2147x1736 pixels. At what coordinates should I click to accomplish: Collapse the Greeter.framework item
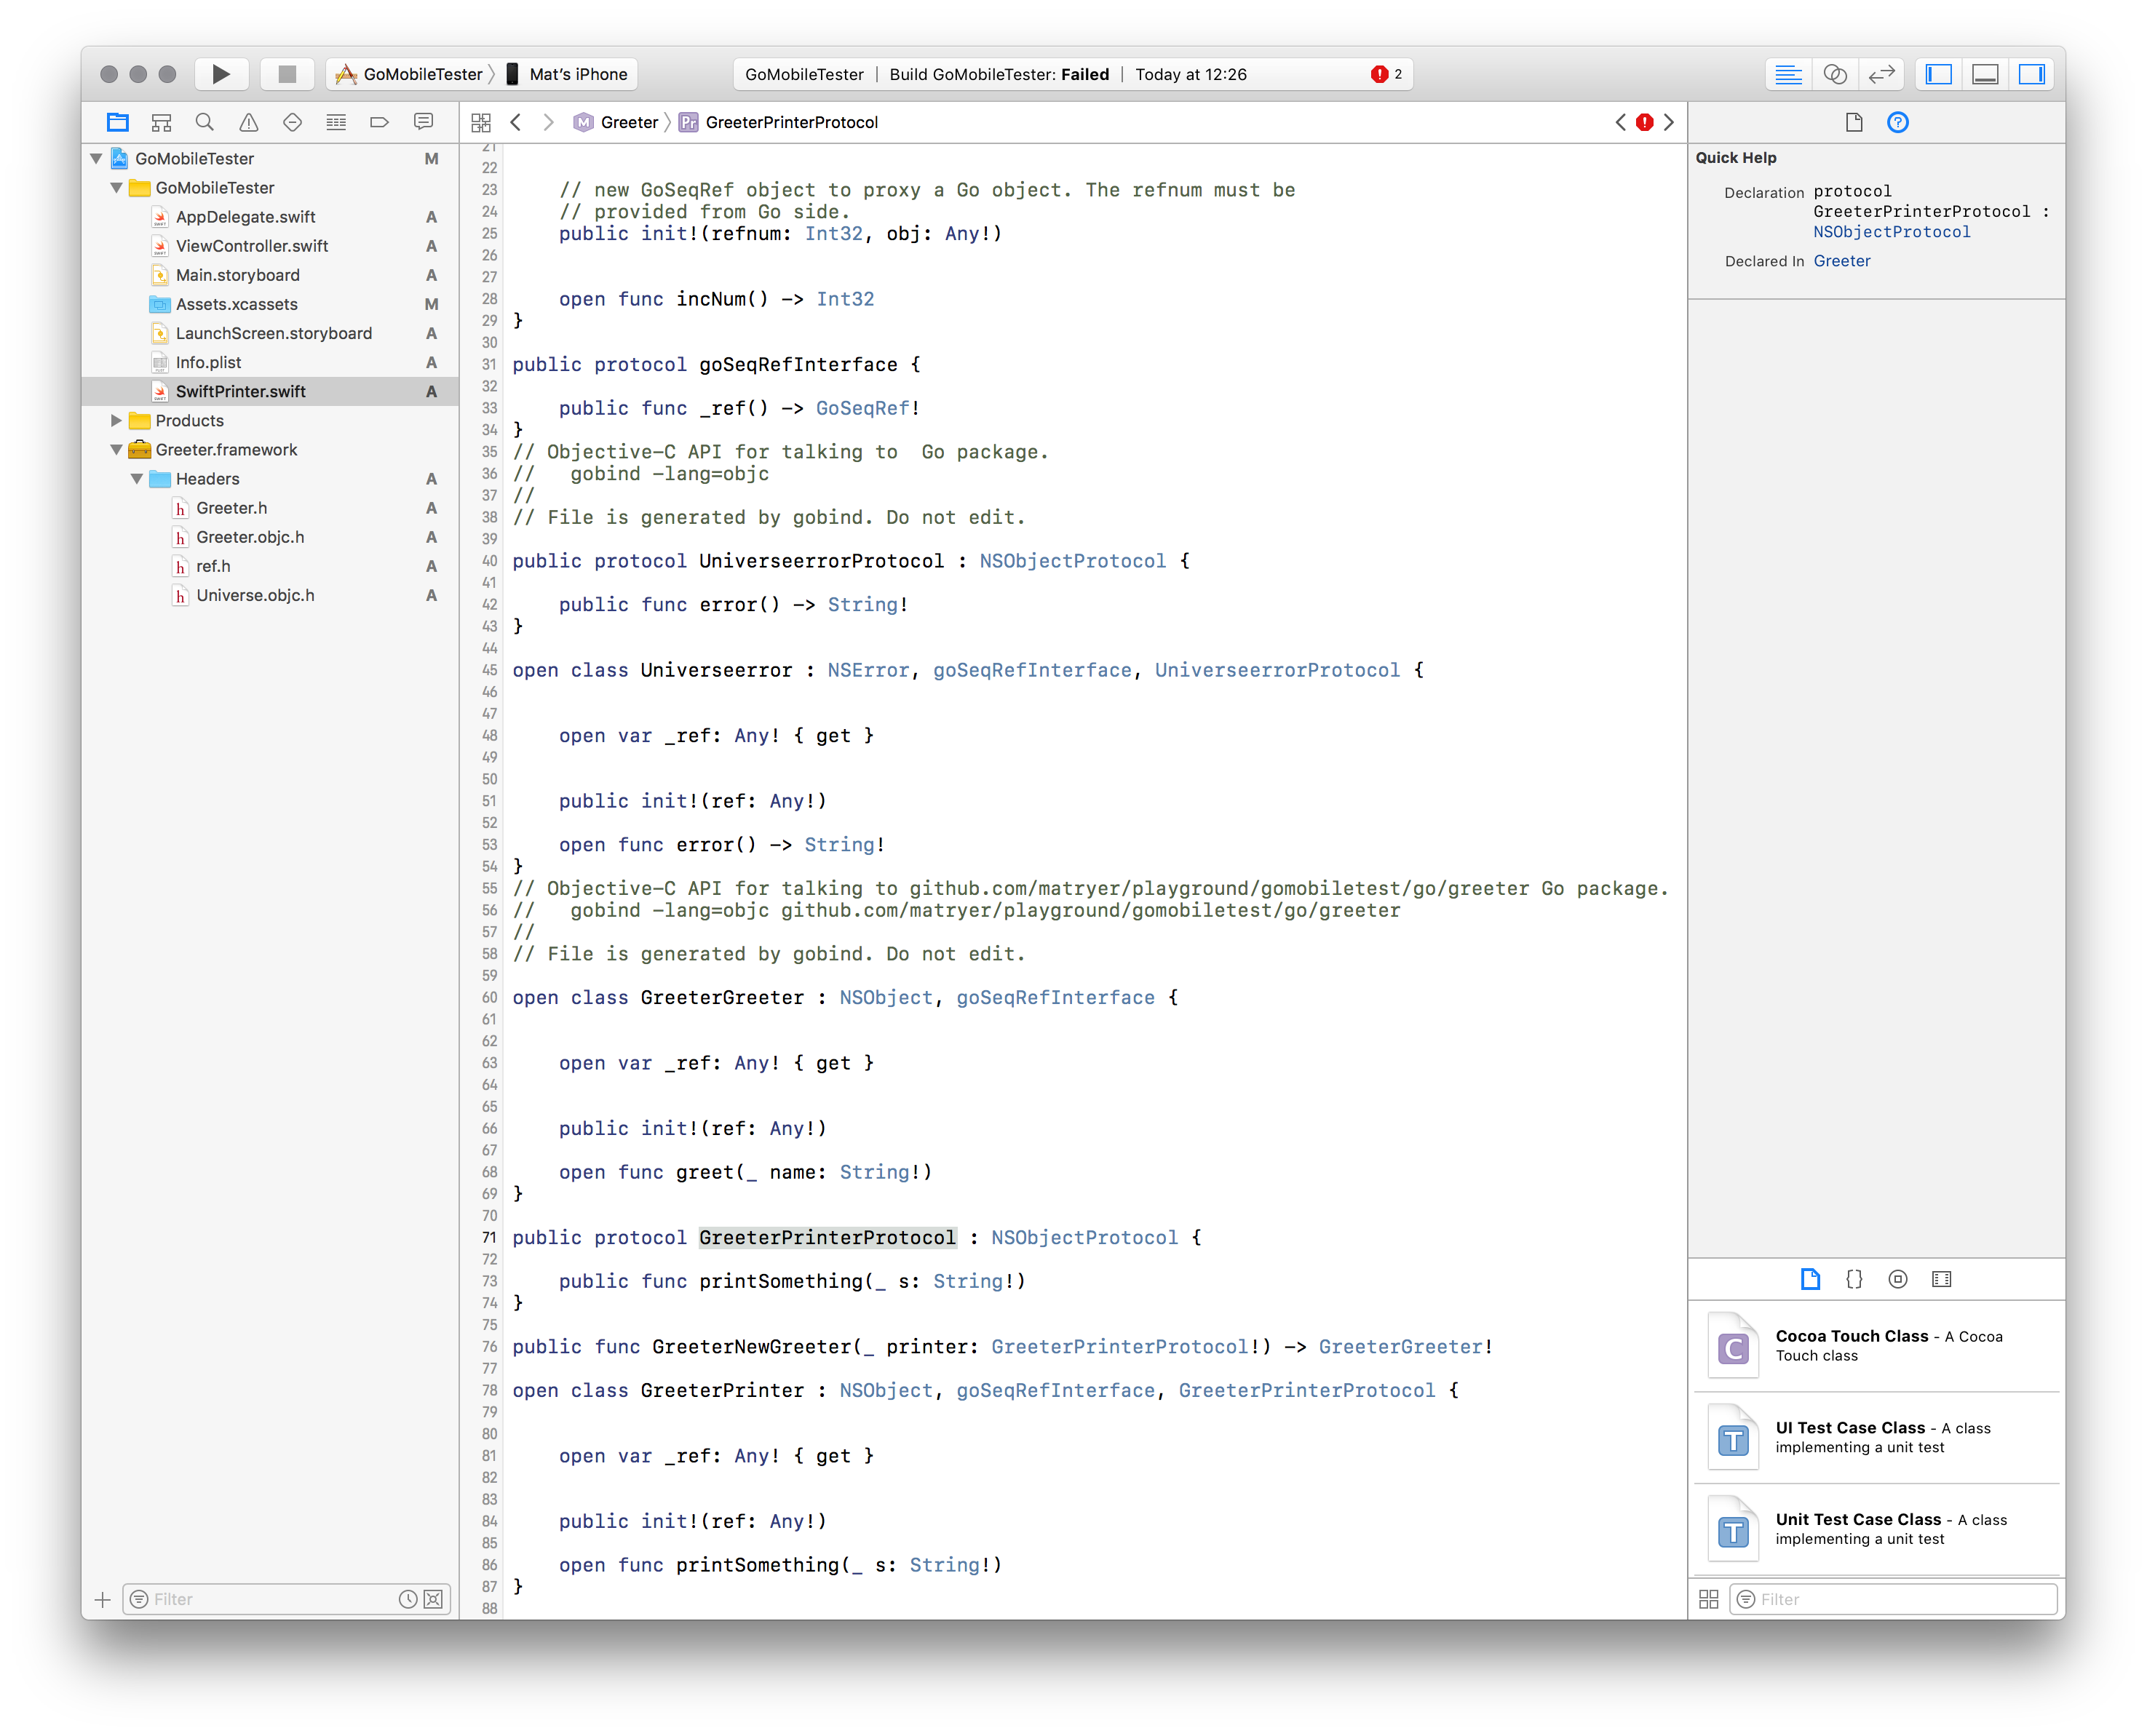tap(116, 449)
